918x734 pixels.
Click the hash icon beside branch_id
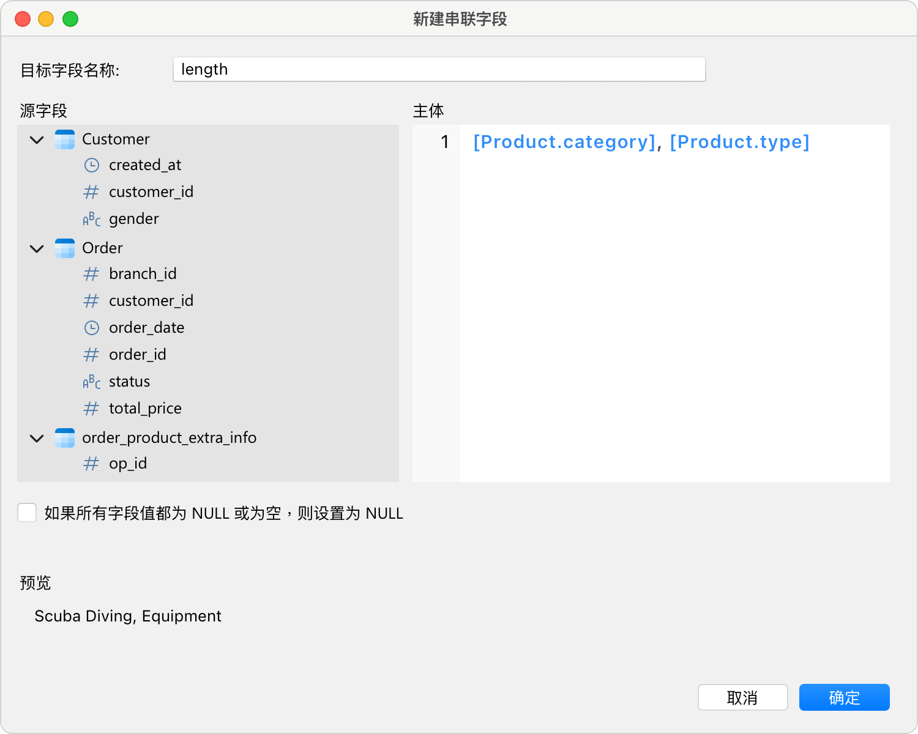(x=91, y=274)
